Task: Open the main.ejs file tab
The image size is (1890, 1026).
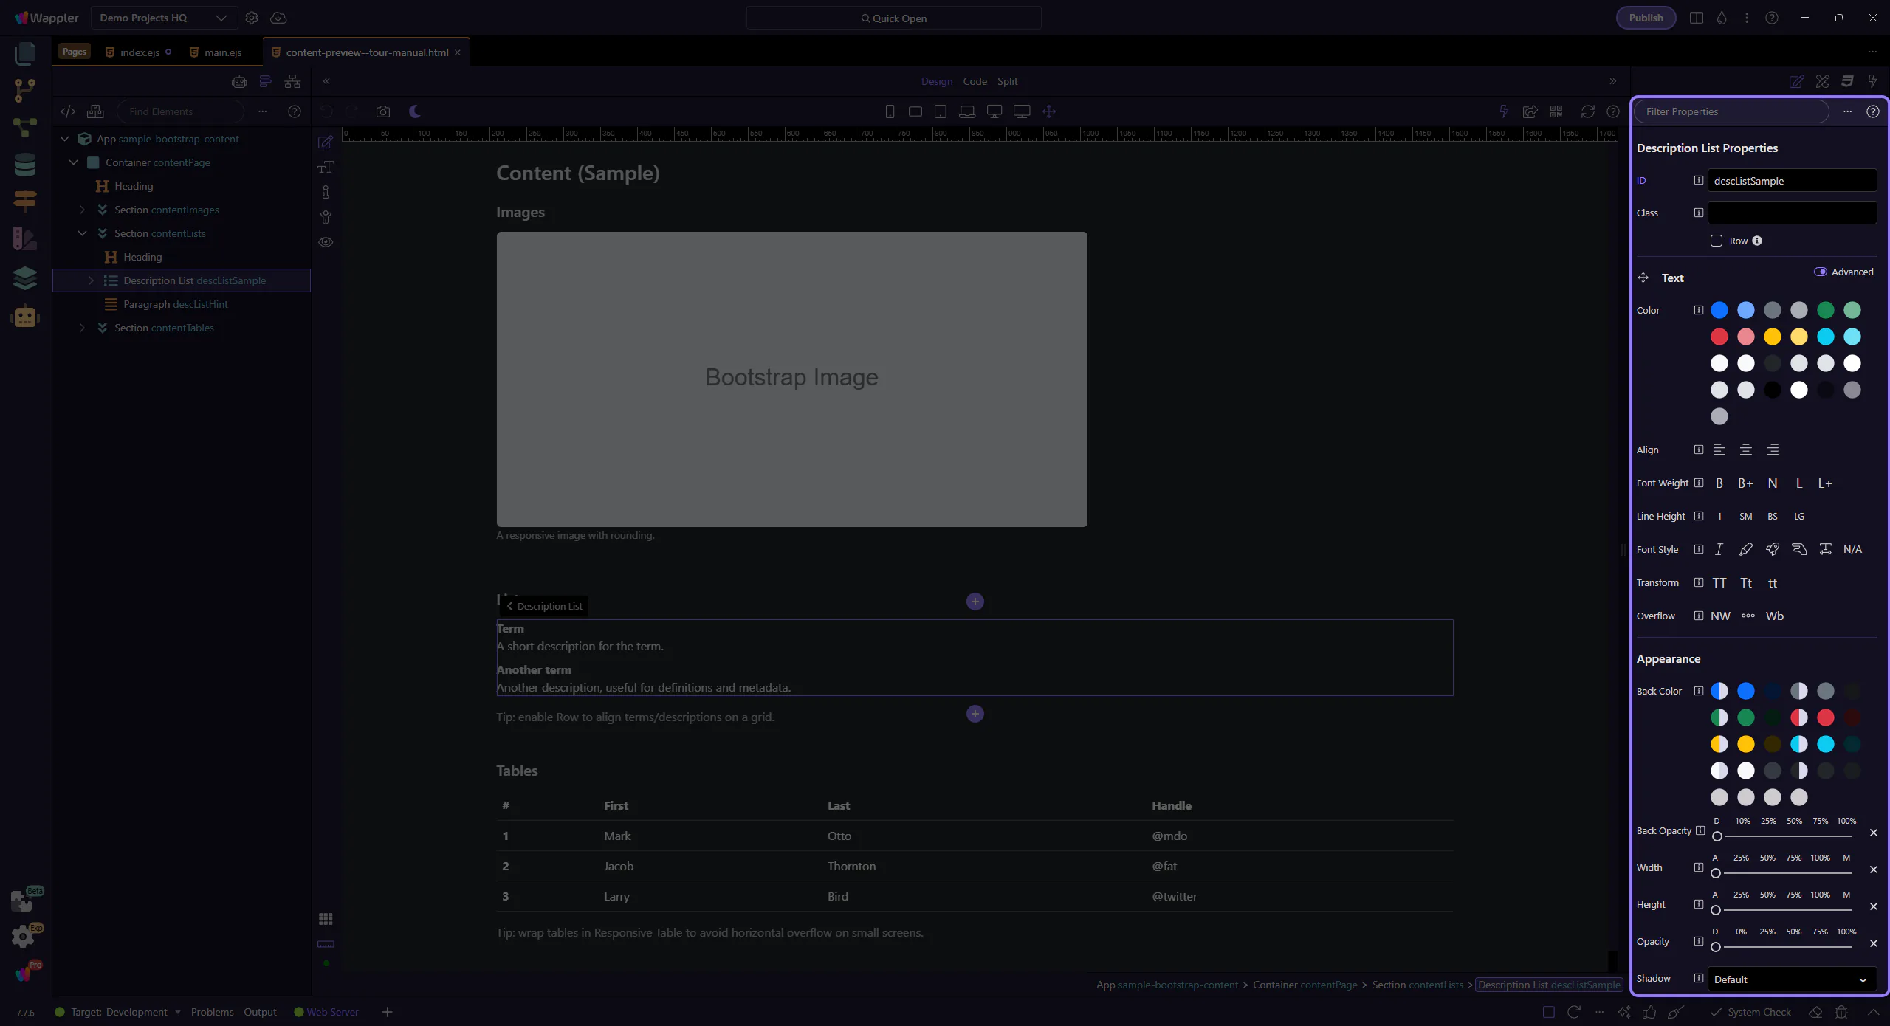Action: point(222,52)
